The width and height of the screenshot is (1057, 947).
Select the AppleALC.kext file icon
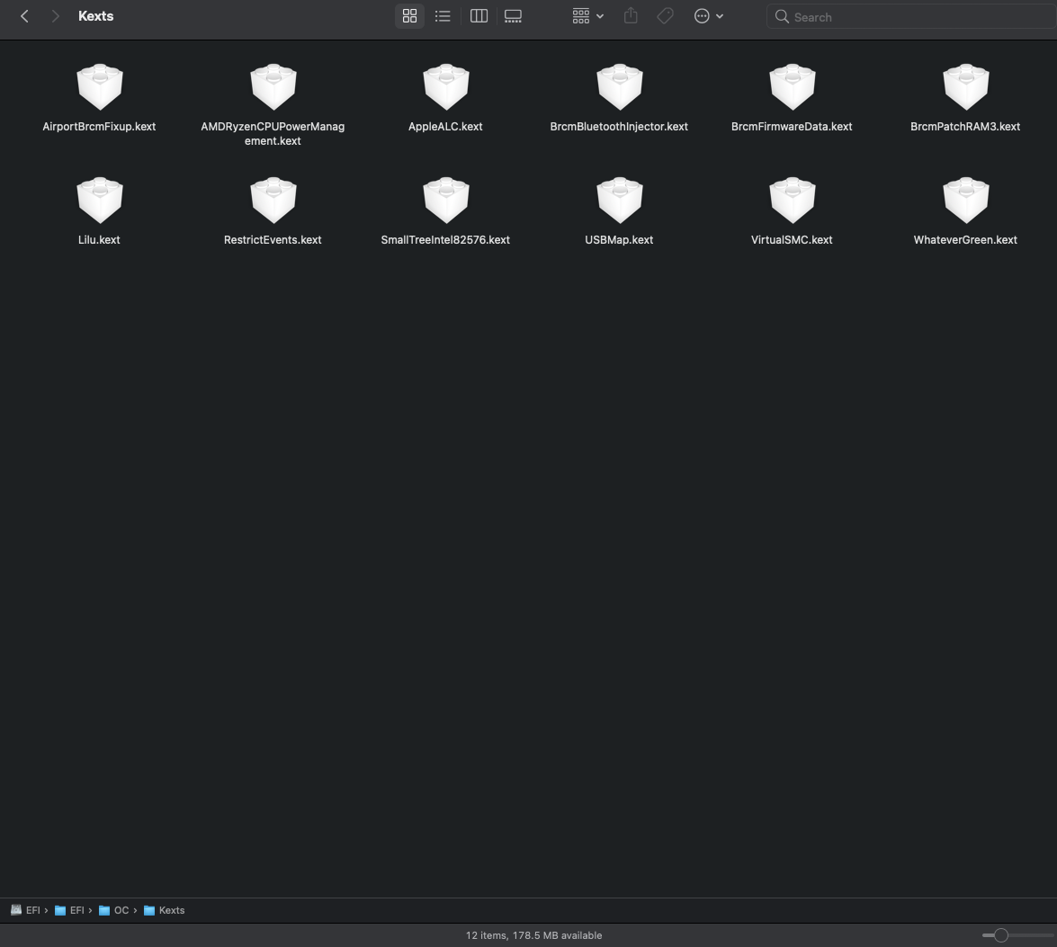(445, 87)
